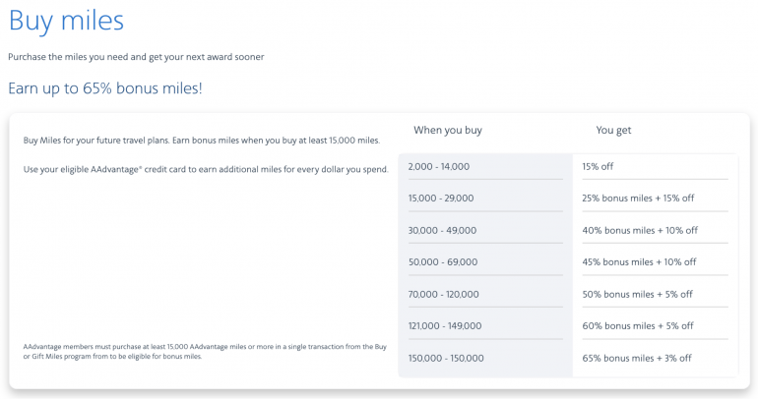This screenshot has width=758, height=399.
Task: Choose the 30,000 - 49,000 miles tier
Action: [442, 230]
